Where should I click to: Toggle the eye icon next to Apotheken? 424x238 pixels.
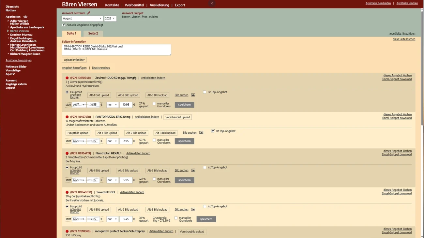25,17
